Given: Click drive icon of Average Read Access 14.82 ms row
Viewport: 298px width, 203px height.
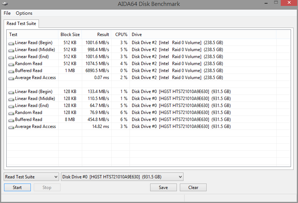Looking at the screenshot, I should 11,127.
